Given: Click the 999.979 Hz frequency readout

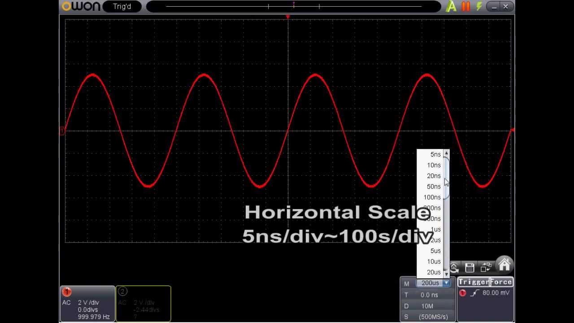Looking at the screenshot, I should click(x=94, y=317).
